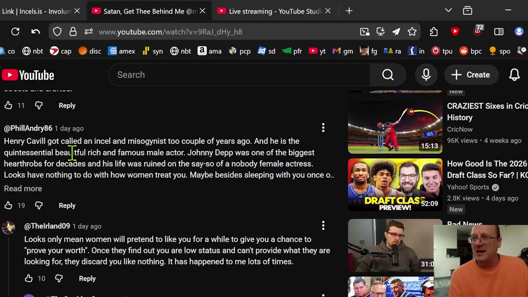Toggle the browser sidebar panel icon
The width and height of the screenshot is (528, 297).
tap(499, 32)
